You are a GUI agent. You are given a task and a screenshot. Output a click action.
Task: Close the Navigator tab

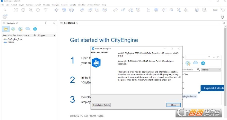[17, 23]
